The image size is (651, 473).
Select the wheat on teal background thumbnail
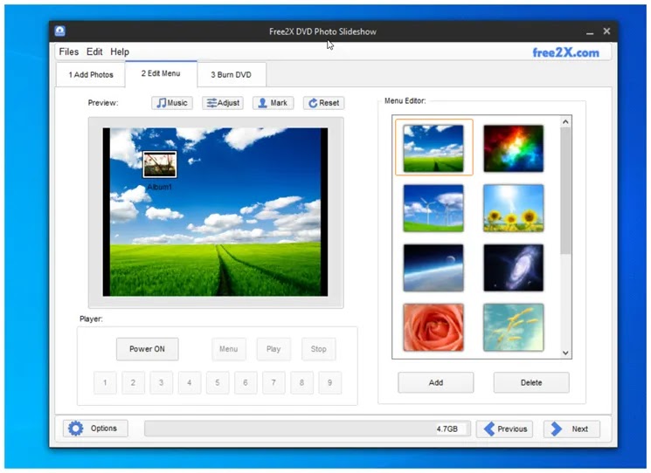514,327
